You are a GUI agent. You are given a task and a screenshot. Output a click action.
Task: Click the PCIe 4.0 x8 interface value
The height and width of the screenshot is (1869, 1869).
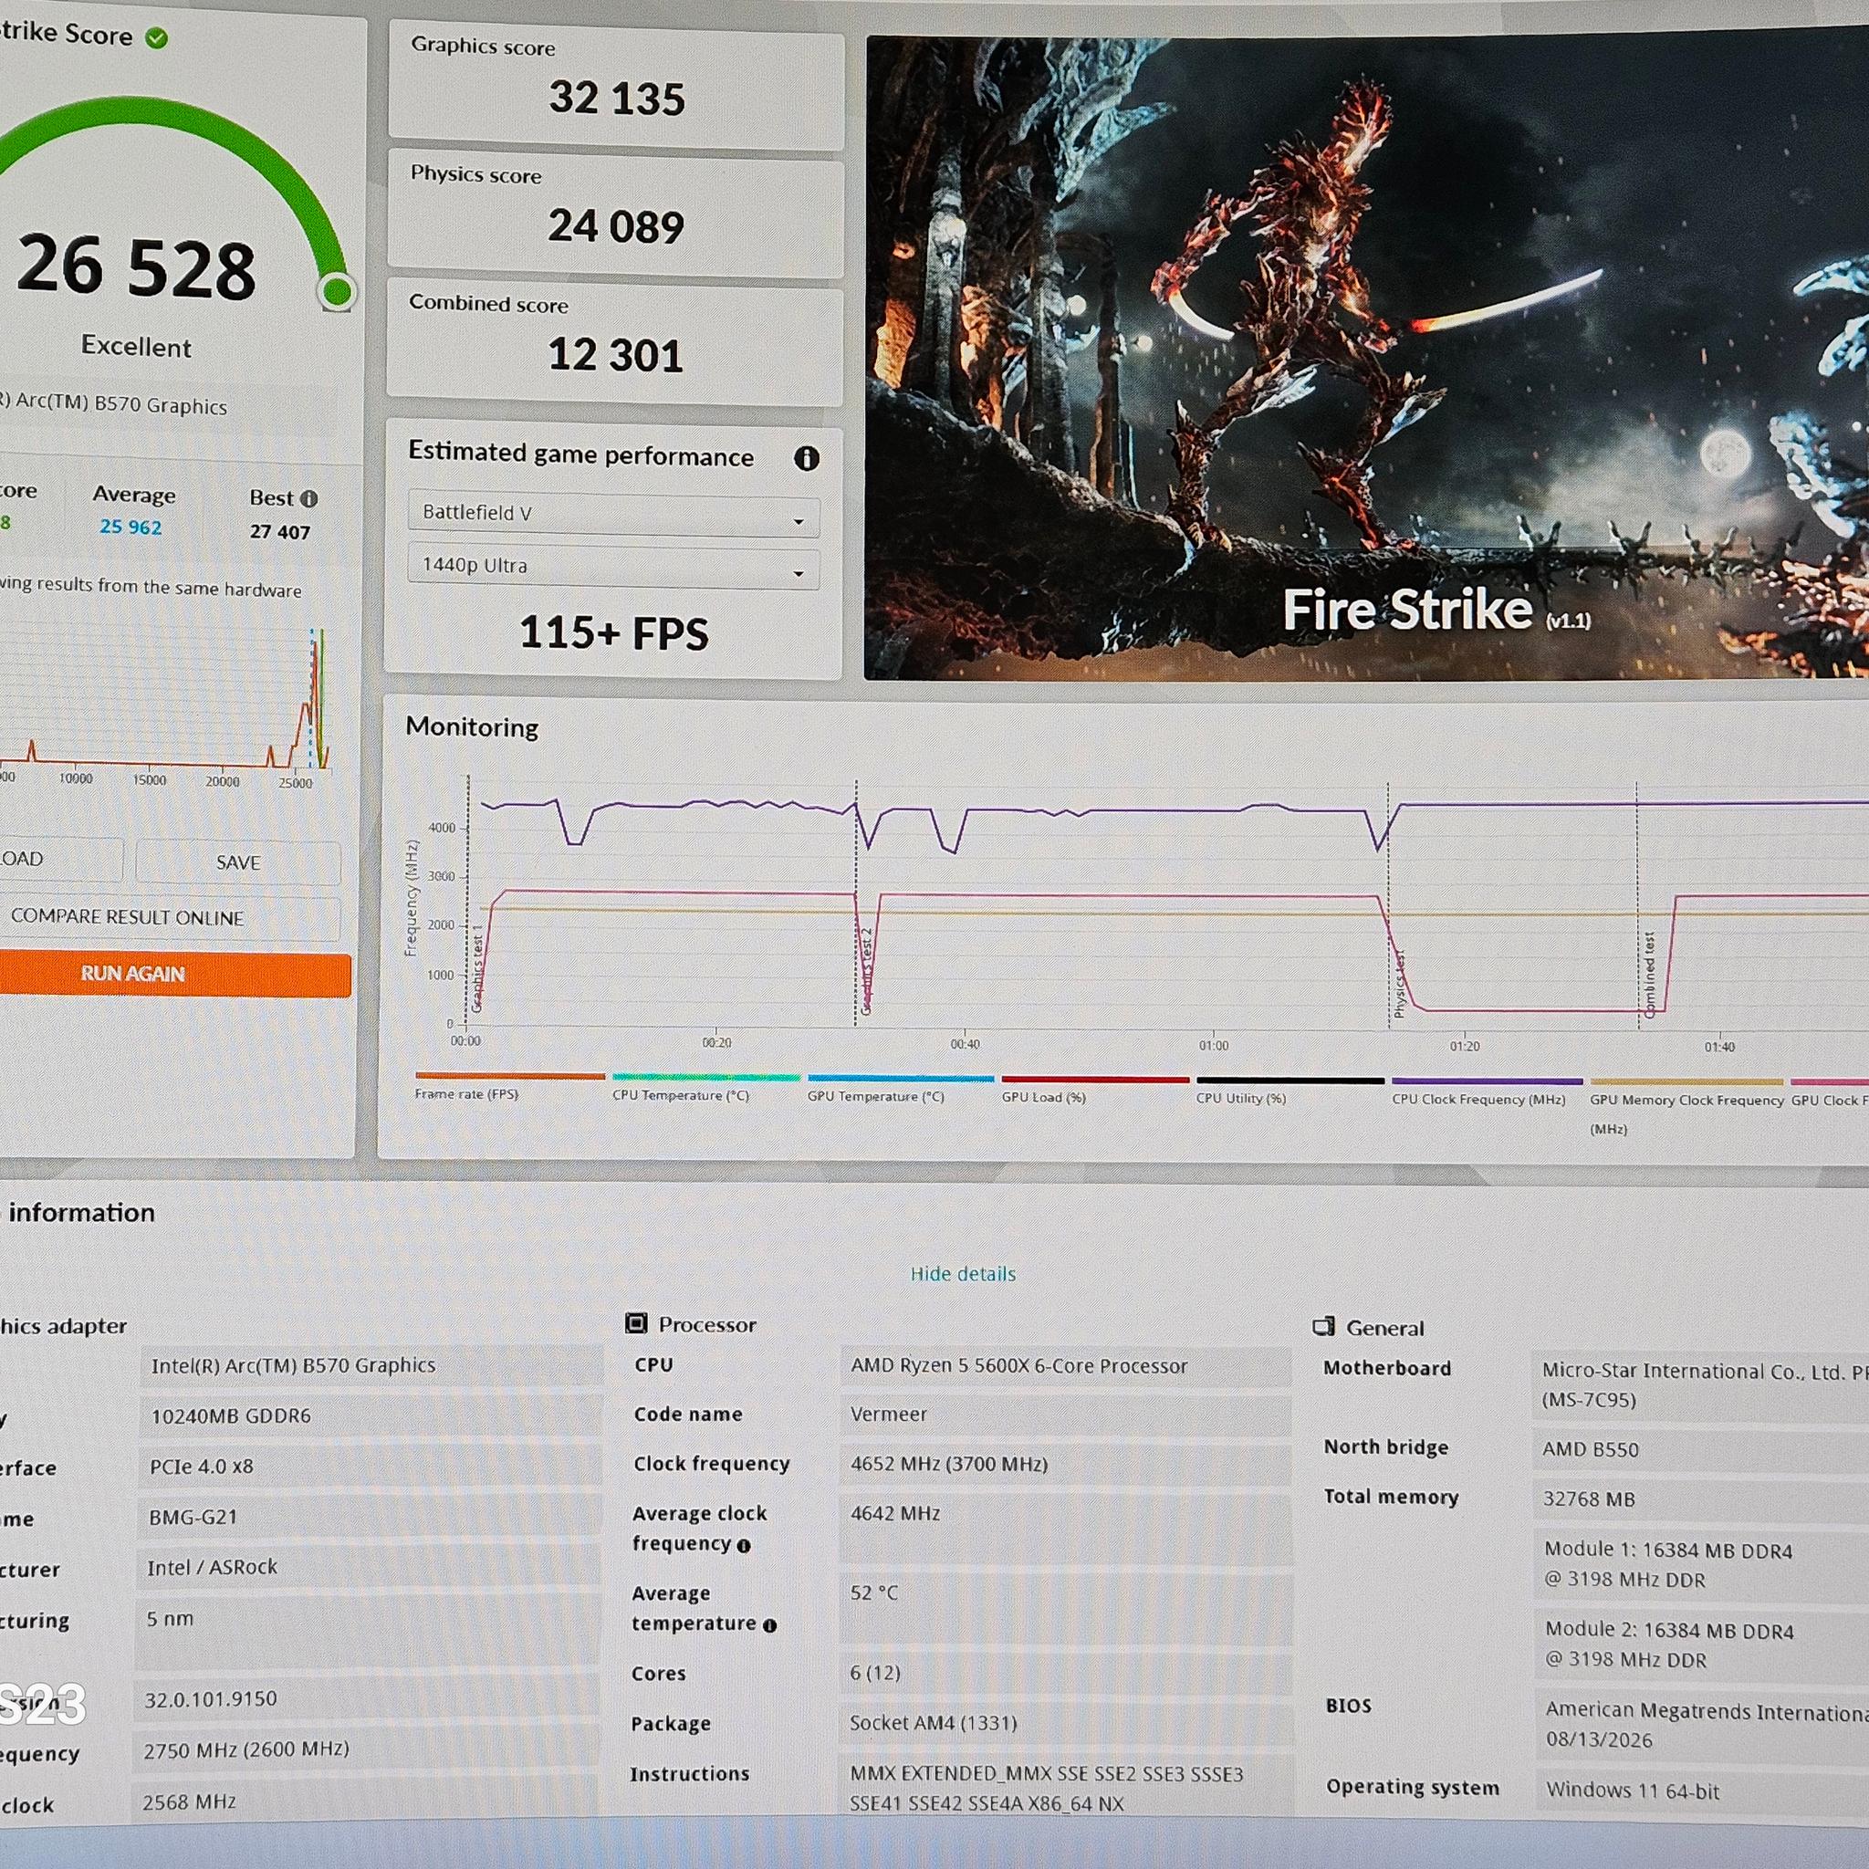(x=201, y=1467)
